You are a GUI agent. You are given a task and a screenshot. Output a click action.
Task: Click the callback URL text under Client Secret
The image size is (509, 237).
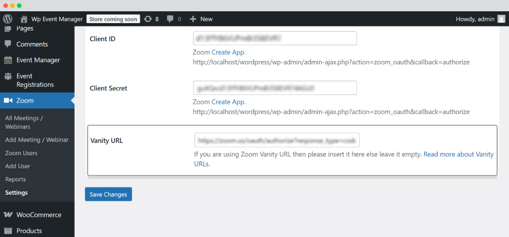click(331, 112)
